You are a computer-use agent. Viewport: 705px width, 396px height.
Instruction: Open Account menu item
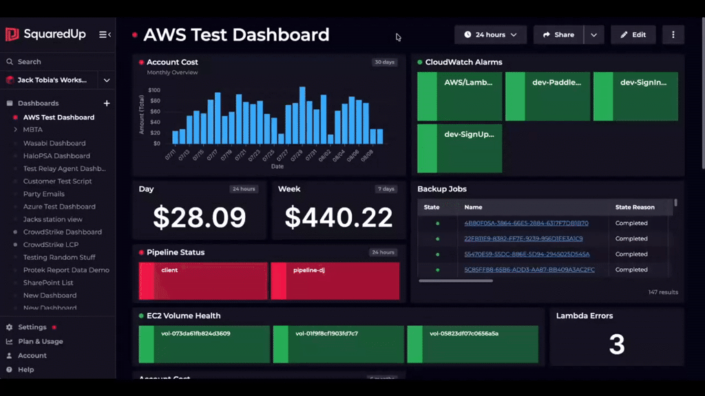32,355
